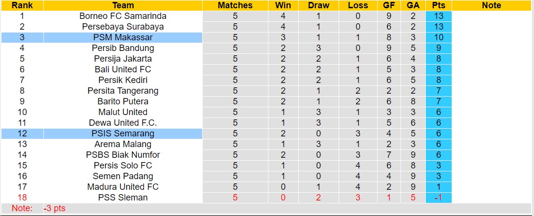The image size is (534, 216).
Task: Click Madura United FC team name
Action: (x=123, y=187)
